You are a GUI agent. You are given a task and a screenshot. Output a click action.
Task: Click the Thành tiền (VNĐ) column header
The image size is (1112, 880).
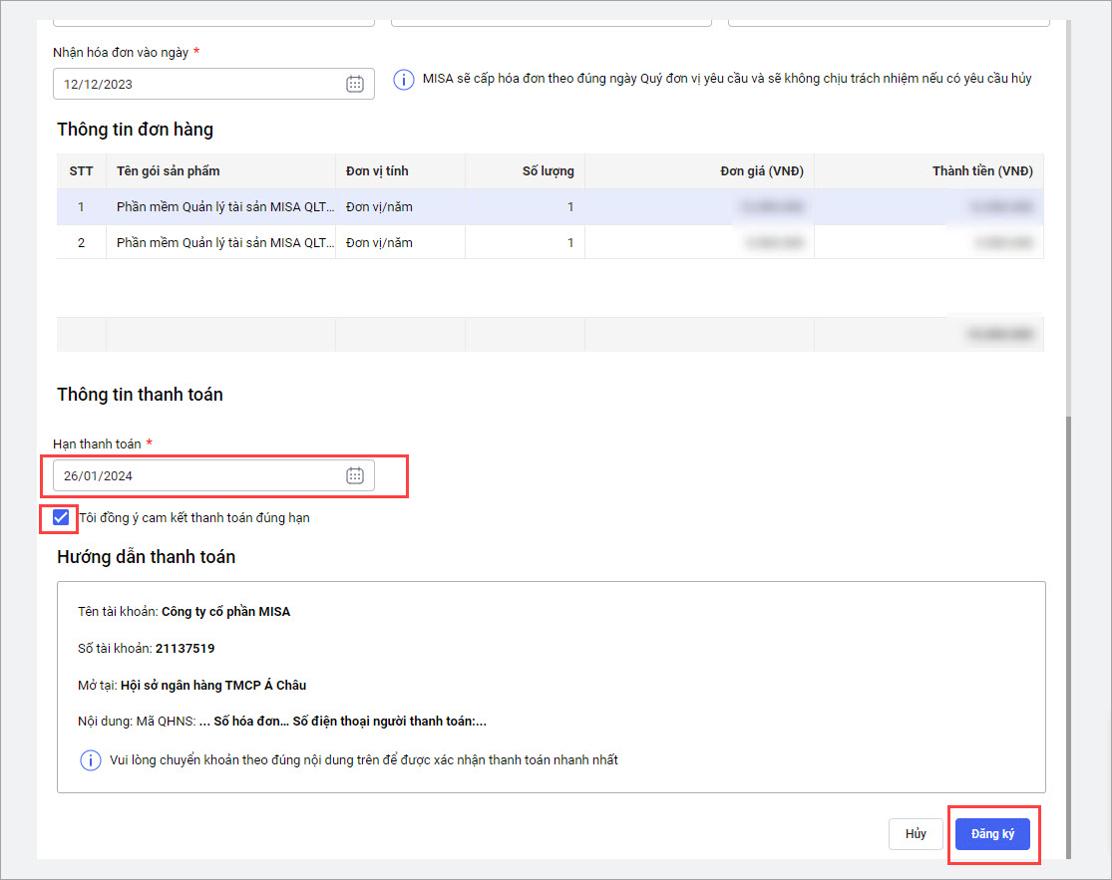pyautogui.click(x=981, y=171)
